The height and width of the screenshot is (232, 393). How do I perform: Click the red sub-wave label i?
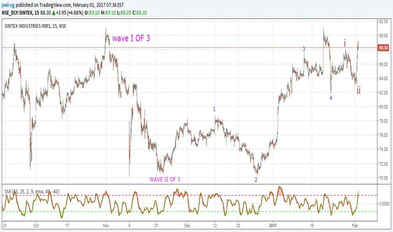(x=345, y=43)
